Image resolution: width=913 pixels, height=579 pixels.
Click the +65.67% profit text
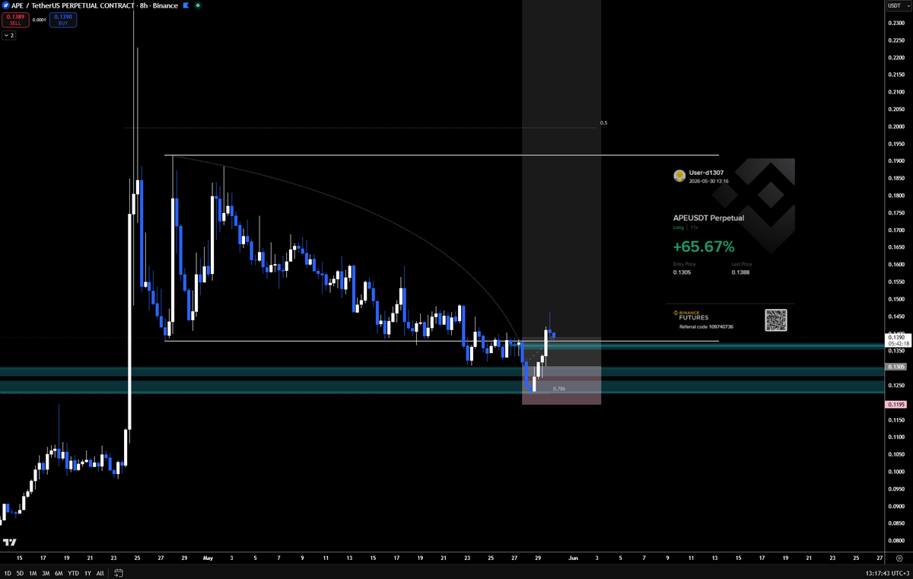pos(704,247)
